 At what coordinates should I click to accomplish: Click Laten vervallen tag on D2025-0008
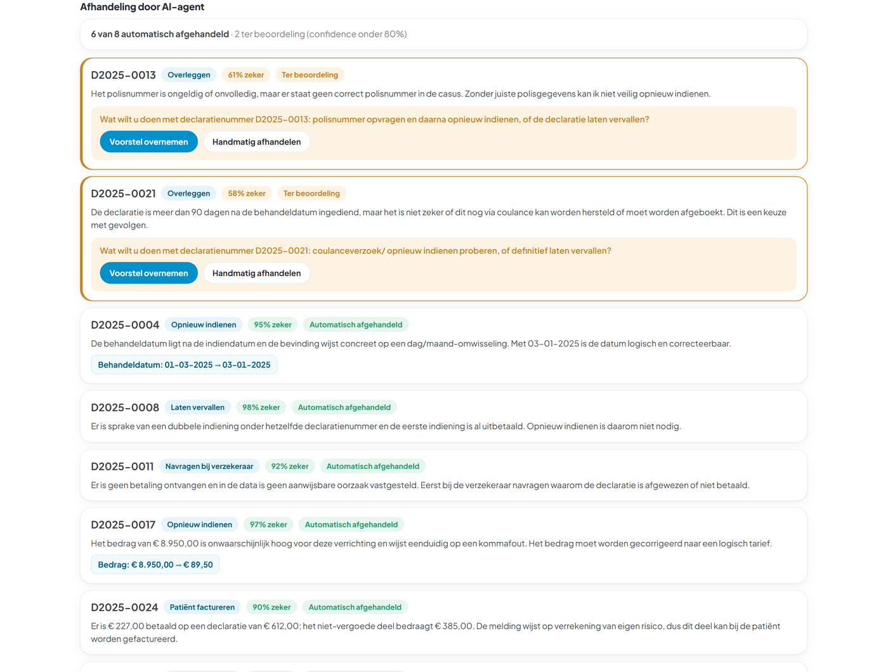(x=198, y=407)
